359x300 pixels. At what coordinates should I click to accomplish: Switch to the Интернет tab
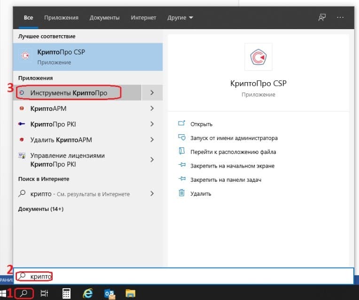pos(143,18)
